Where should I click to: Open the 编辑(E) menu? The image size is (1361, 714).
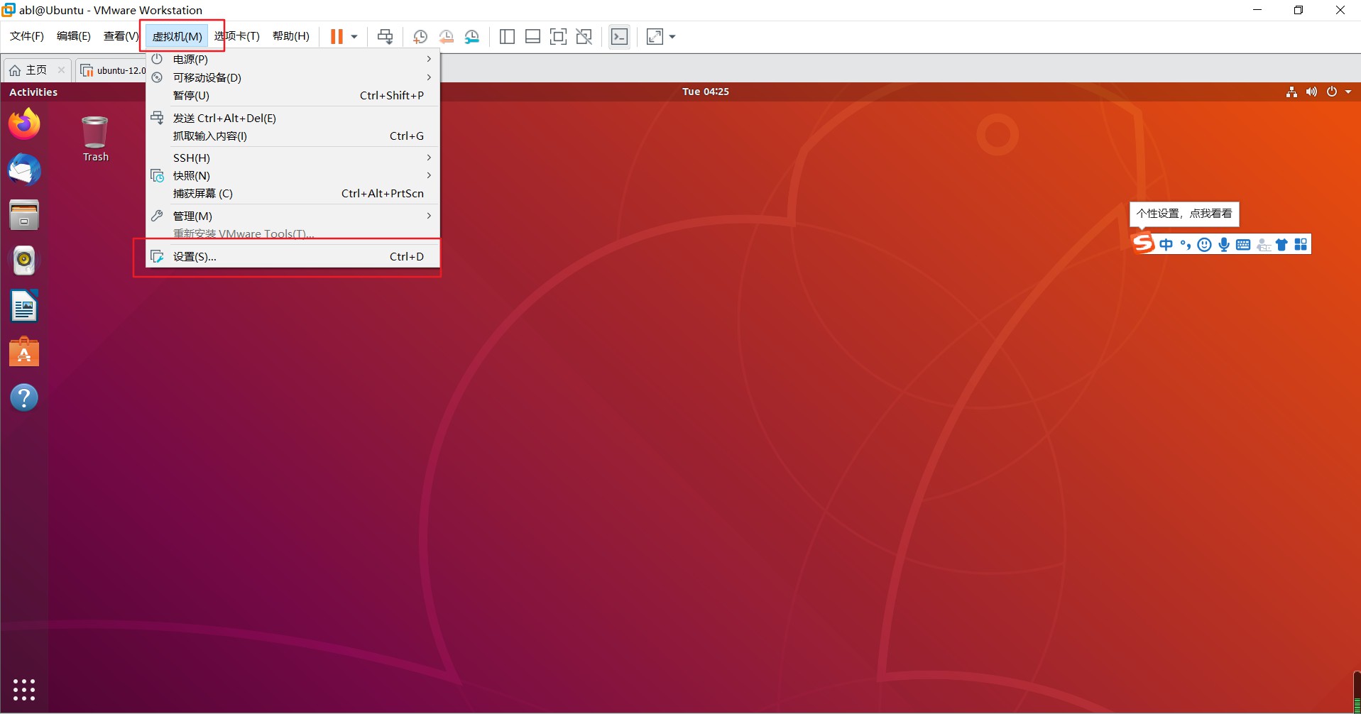click(x=74, y=36)
